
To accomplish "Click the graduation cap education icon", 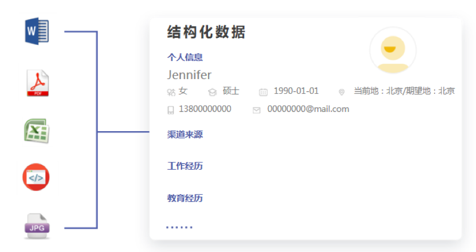I will (x=212, y=92).
